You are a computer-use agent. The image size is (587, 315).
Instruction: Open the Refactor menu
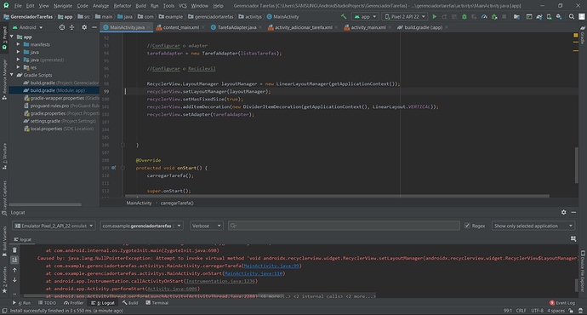pyautogui.click(x=123, y=6)
